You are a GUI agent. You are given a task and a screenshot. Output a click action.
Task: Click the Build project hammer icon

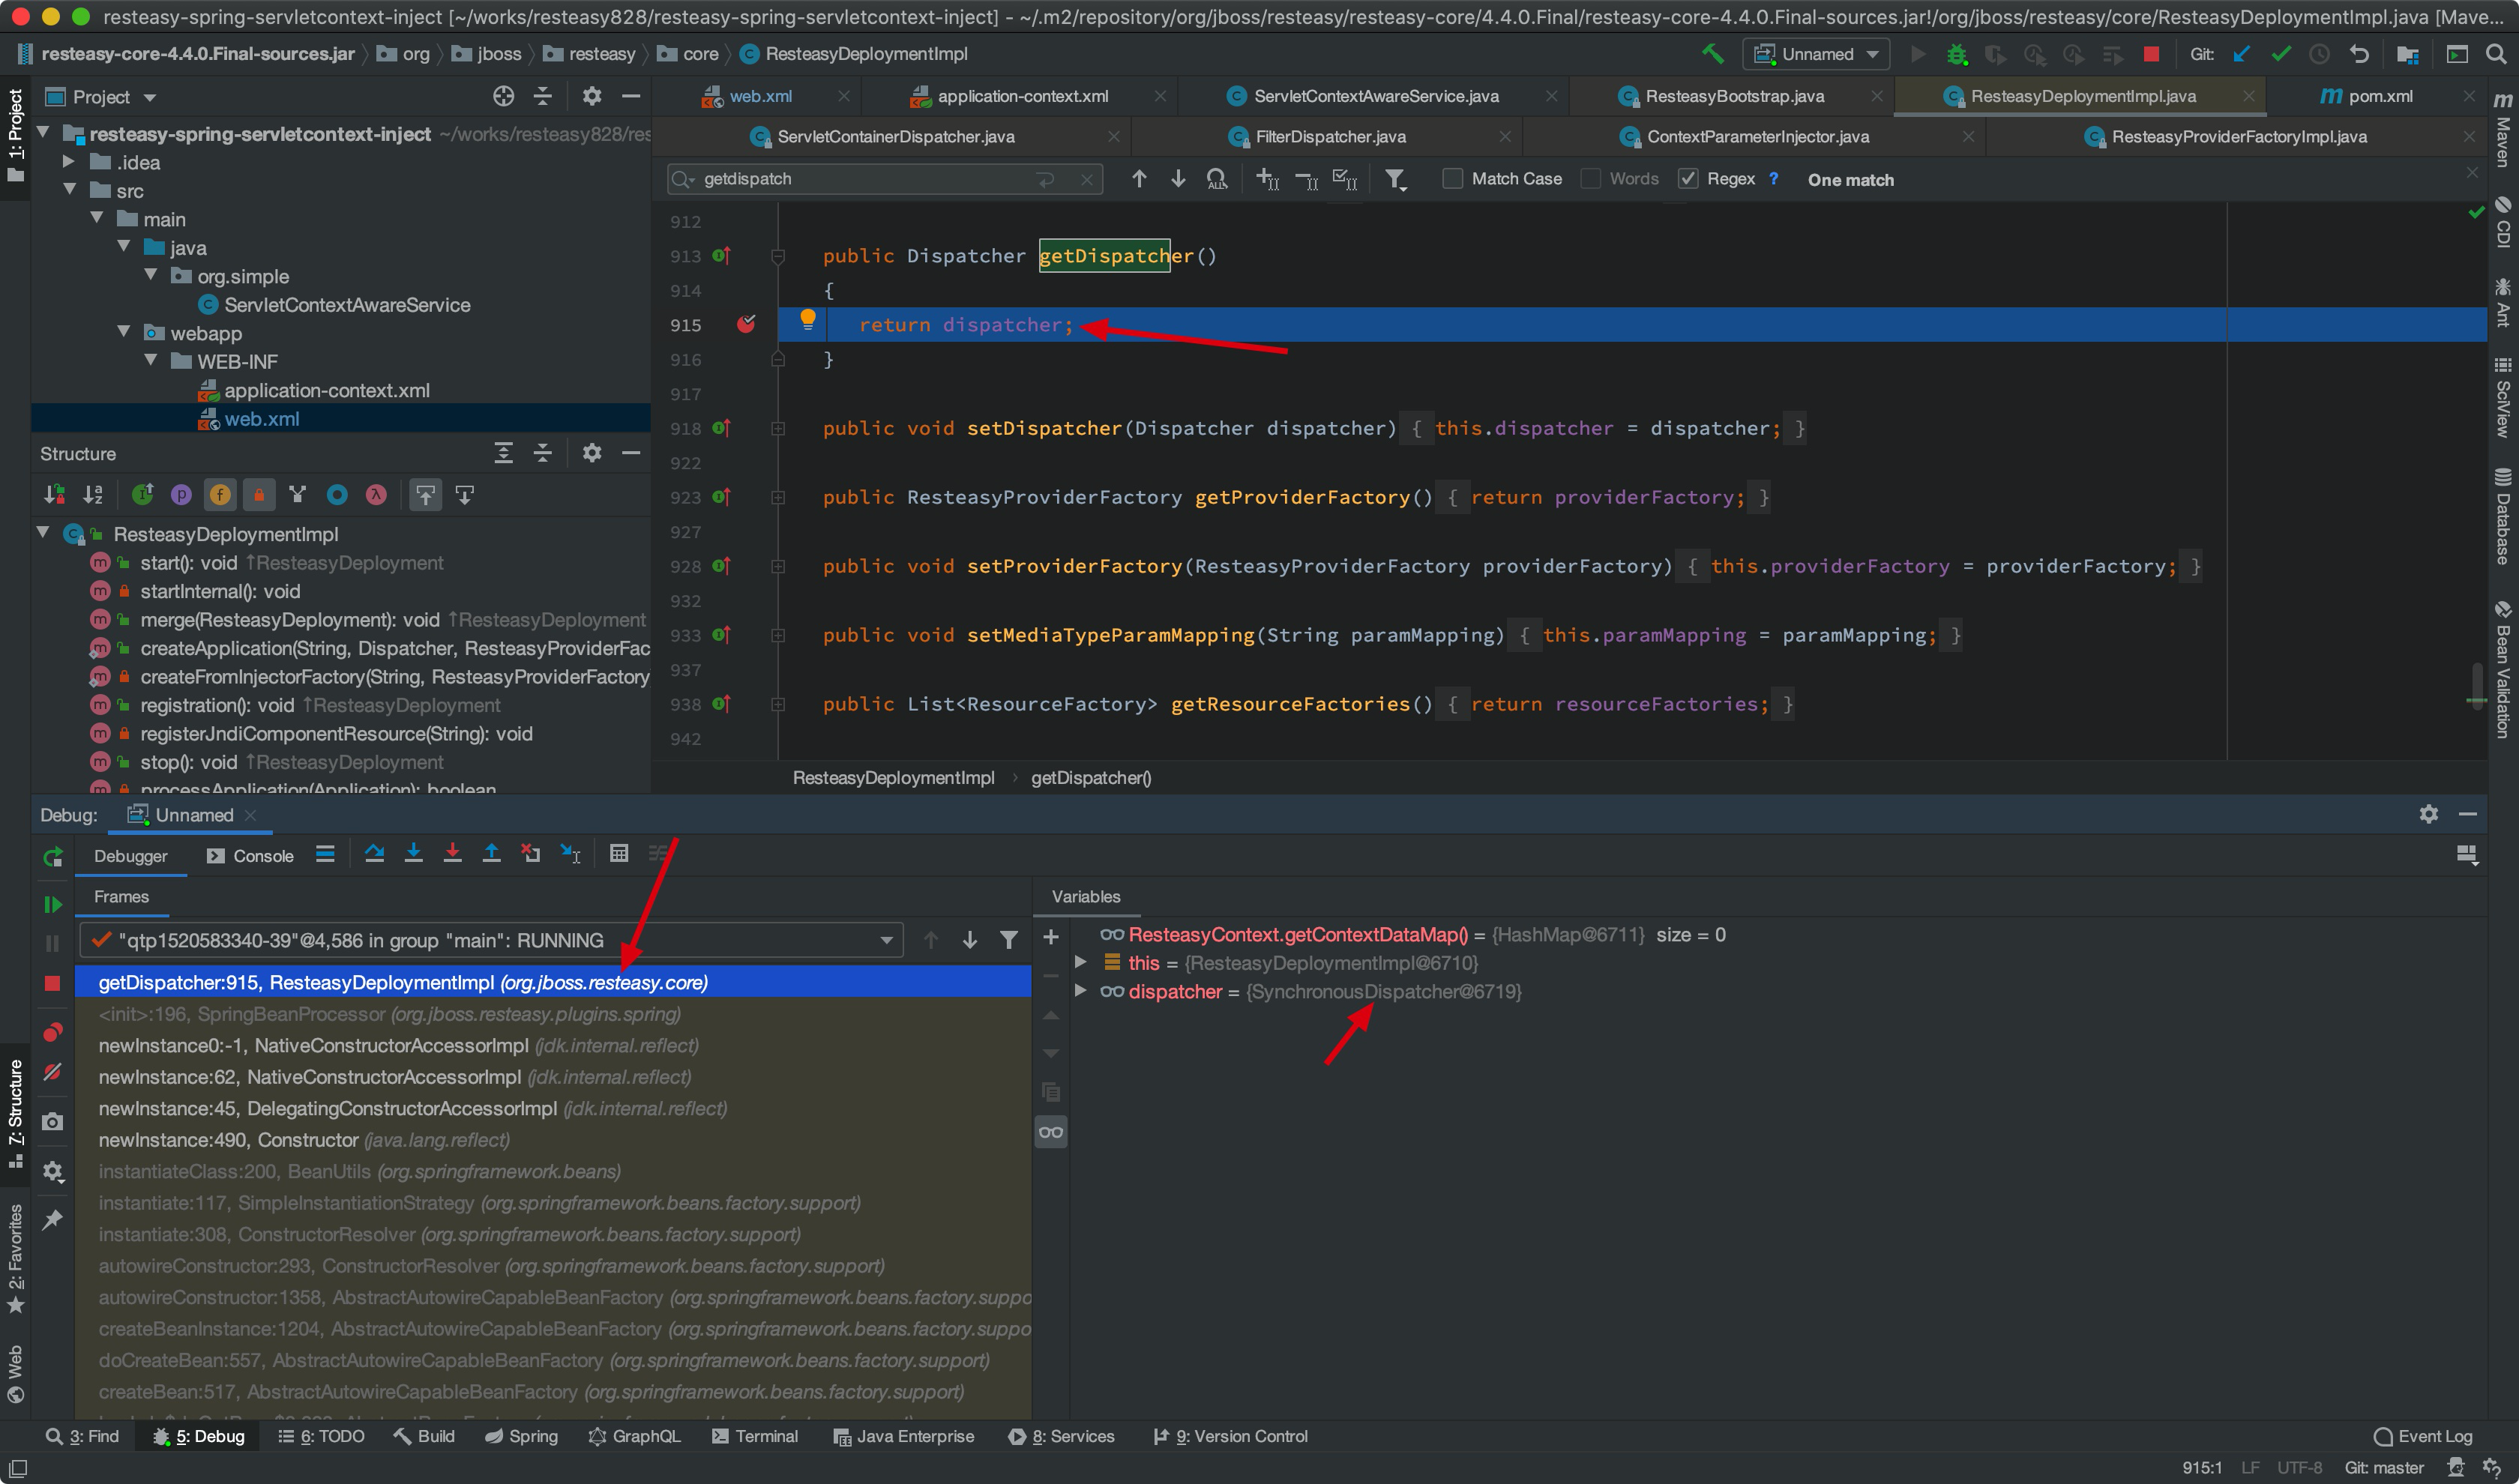point(1712,54)
